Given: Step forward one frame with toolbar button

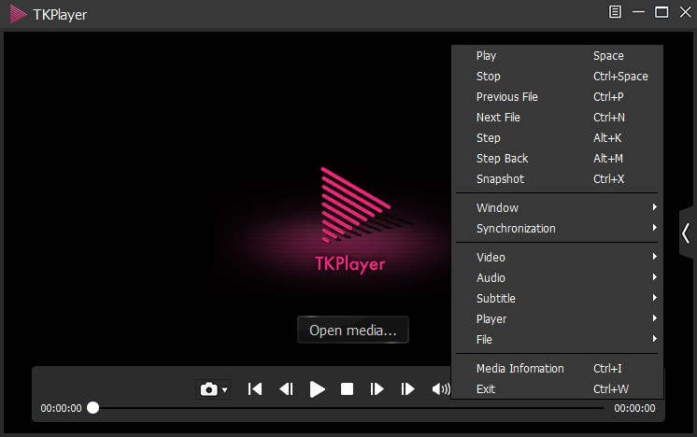Looking at the screenshot, I should (377, 389).
